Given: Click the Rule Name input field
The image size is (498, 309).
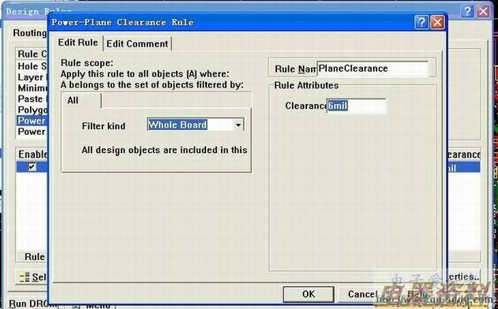Looking at the screenshot, I should 373,69.
